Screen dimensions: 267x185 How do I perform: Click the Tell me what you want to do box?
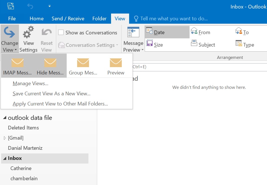(174, 19)
